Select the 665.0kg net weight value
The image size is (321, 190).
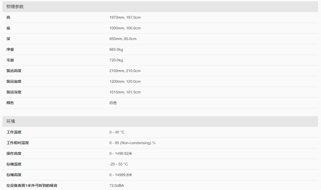click(116, 50)
